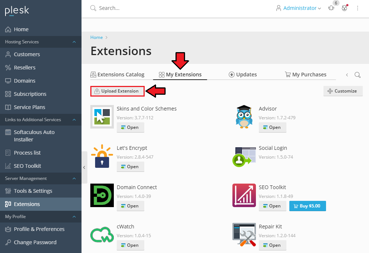
Task: Open Softaculous Auto Installer
Action: (41, 136)
